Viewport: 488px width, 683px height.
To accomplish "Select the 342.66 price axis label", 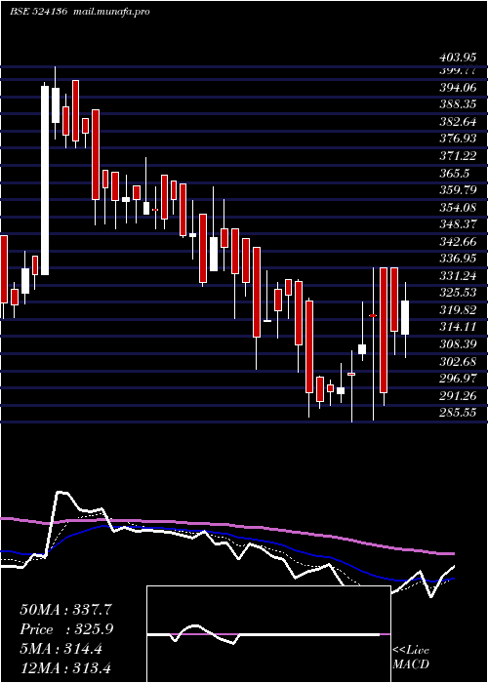I will coord(457,242).
